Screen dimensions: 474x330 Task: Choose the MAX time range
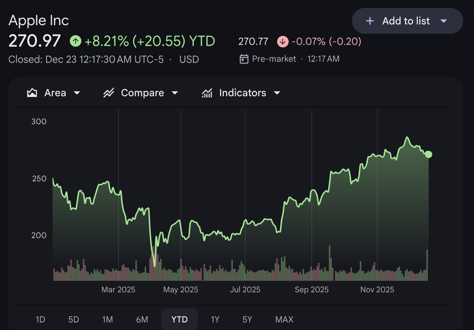[x=284, y=320]
